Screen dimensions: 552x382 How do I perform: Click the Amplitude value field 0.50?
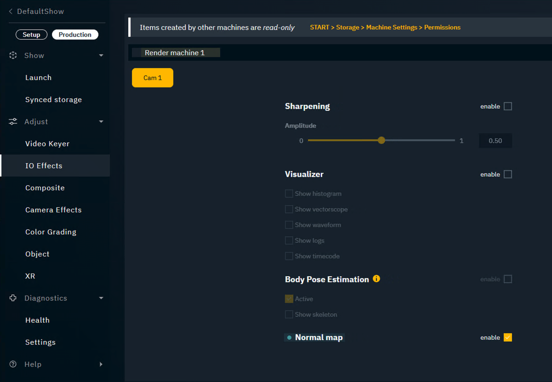point(495,141)
